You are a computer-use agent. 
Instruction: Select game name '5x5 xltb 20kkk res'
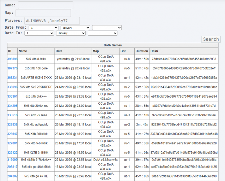(x=36, y=106)
